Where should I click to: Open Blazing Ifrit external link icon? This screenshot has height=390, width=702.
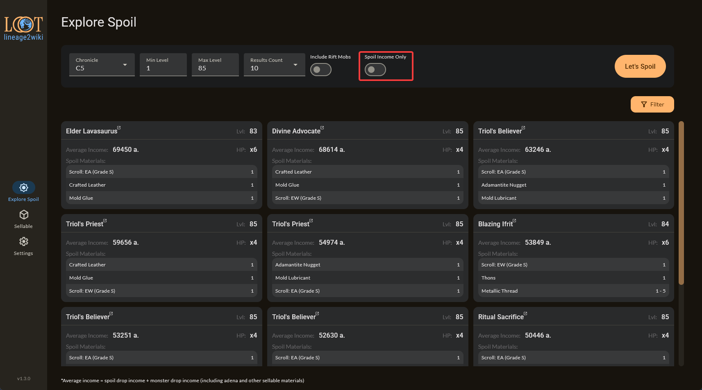point(514,221)
